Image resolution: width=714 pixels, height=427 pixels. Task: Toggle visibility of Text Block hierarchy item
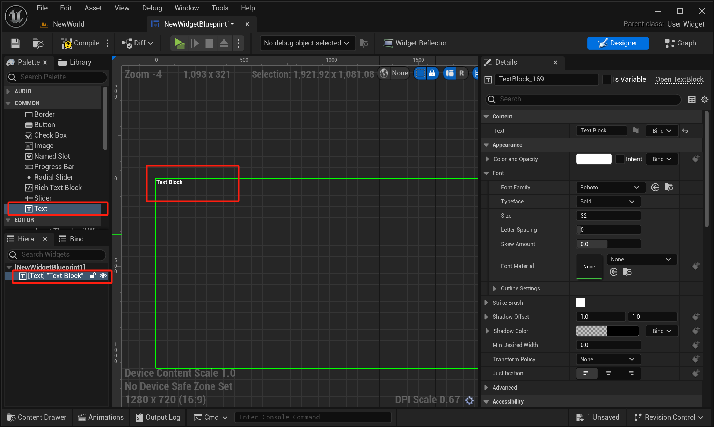[103, 275]
